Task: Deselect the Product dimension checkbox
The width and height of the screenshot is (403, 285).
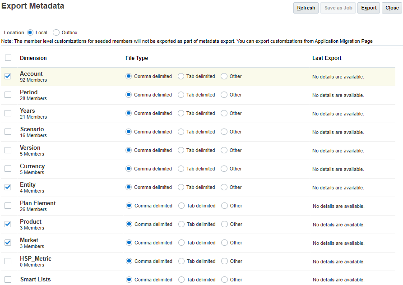Action: 8,224
